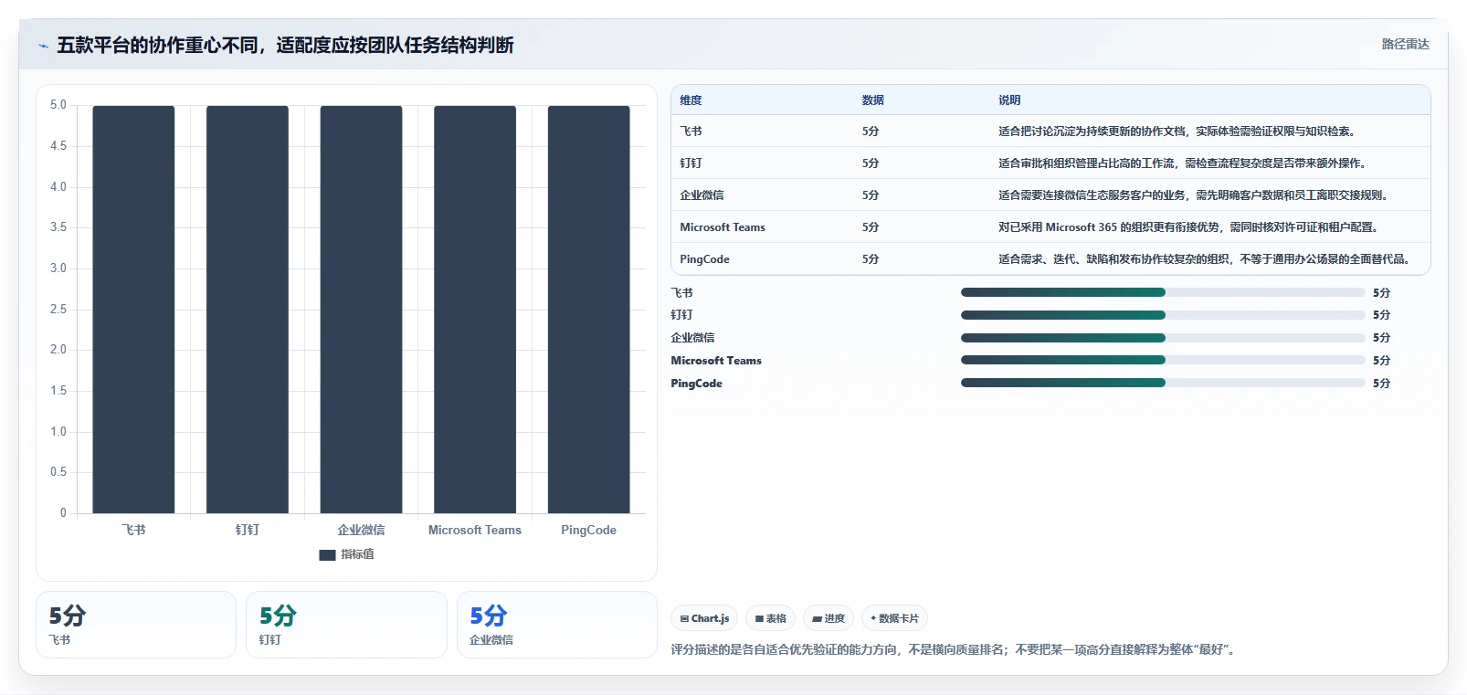Click the 数据 column header
Screen dimensions: 1467x695
(873, 100)
